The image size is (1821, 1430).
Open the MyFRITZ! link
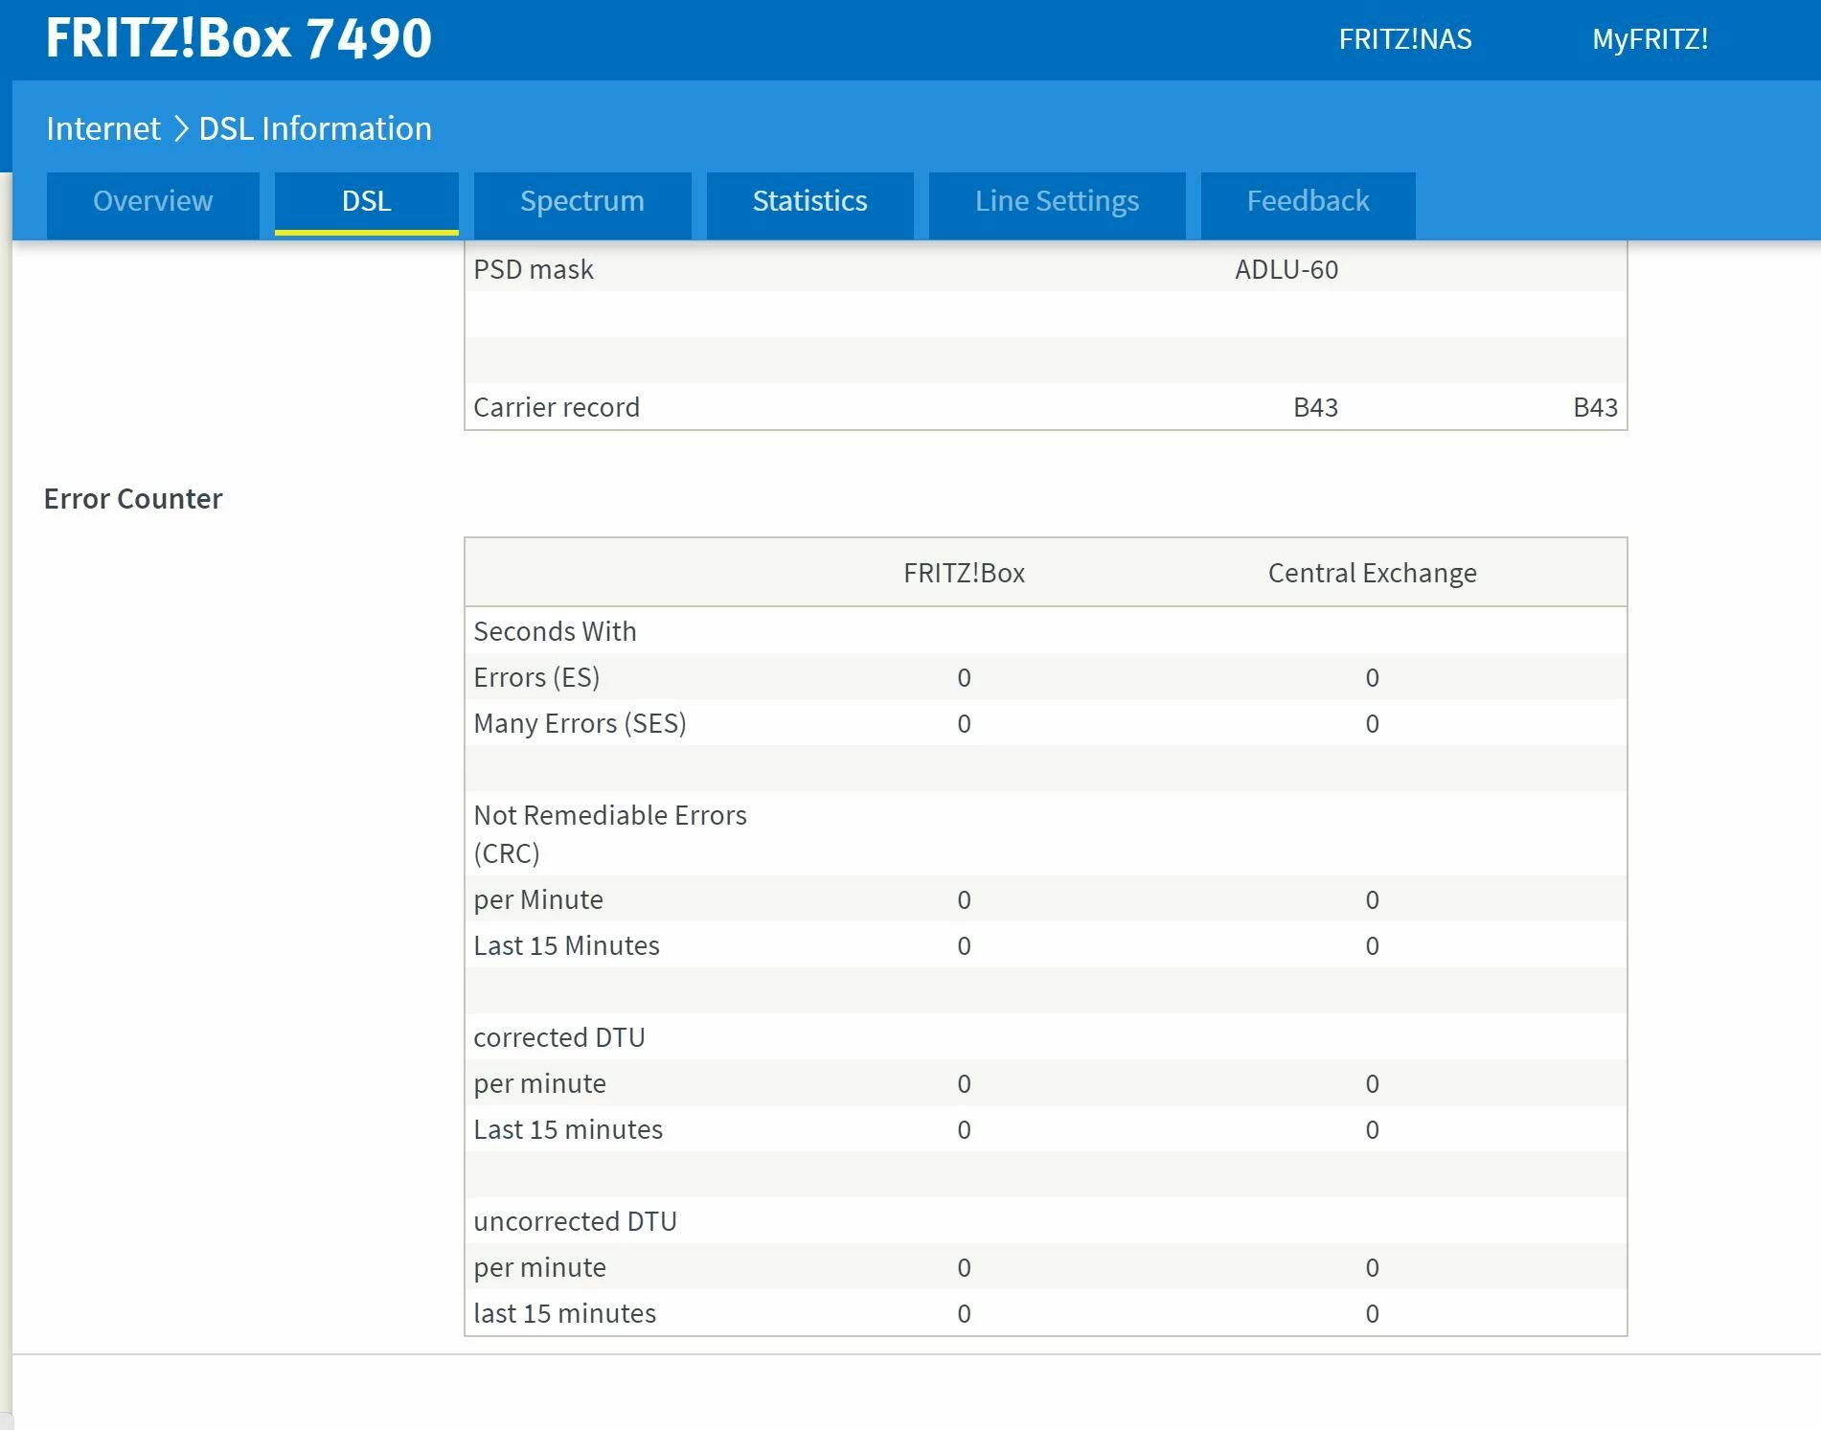click(1650, 39)
